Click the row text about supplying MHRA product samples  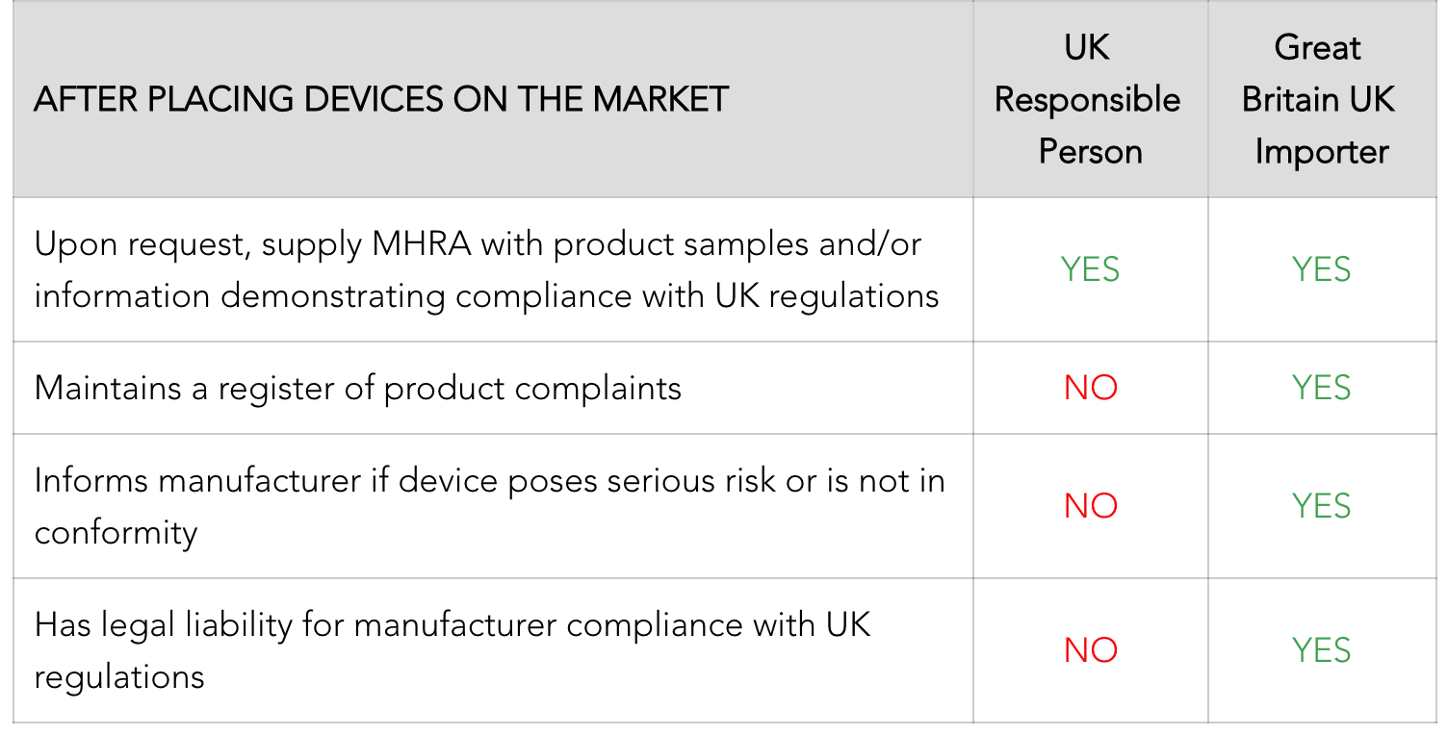click(486, 269)
